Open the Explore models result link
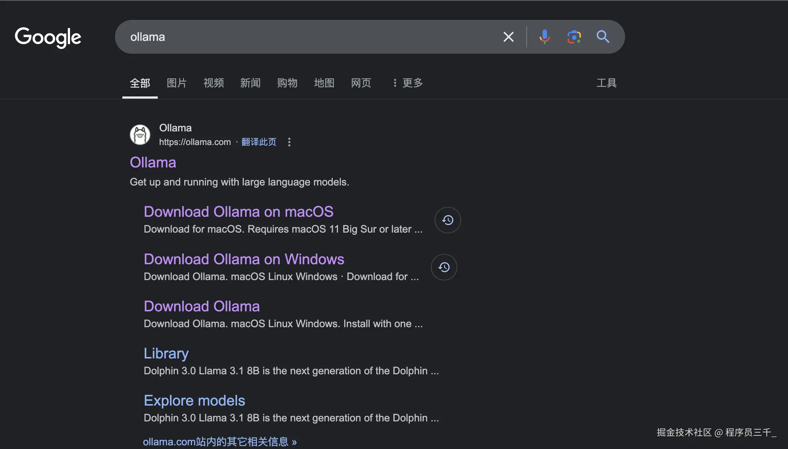This screenshot has width=788, height=449. [x=194, y=400]
